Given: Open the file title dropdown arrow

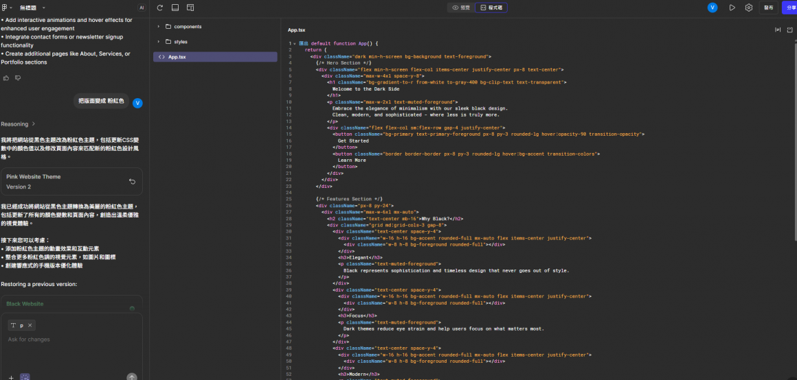Looking at the screenshot, I should tap(43, 8).
